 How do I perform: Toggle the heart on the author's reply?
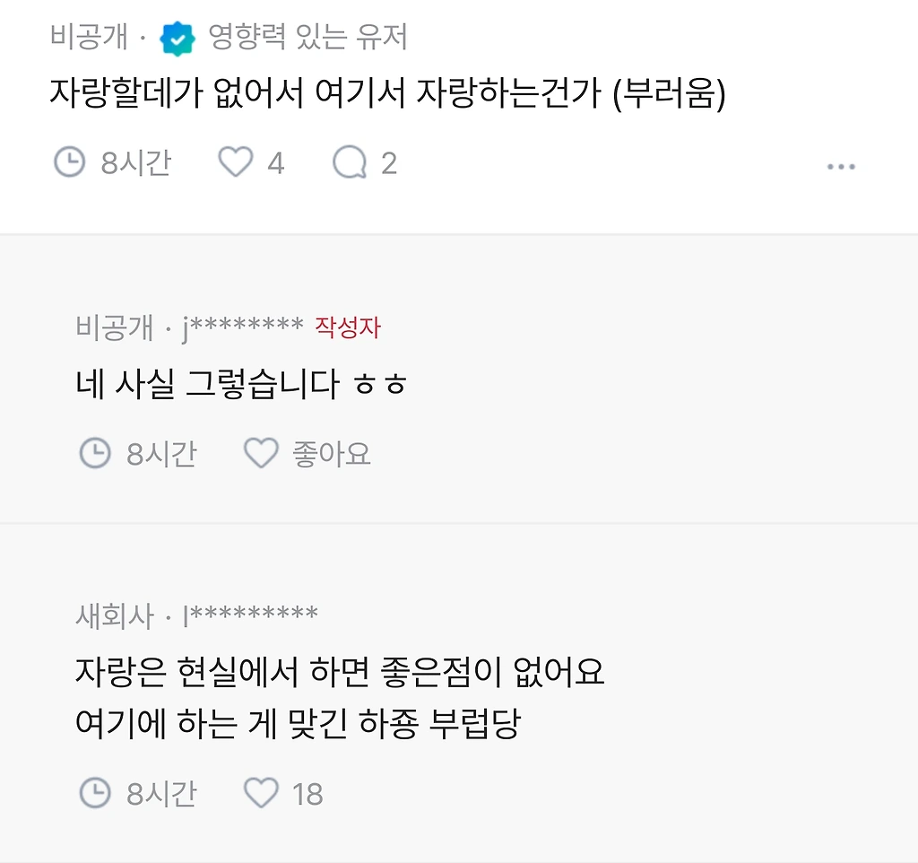pos(261,454)
